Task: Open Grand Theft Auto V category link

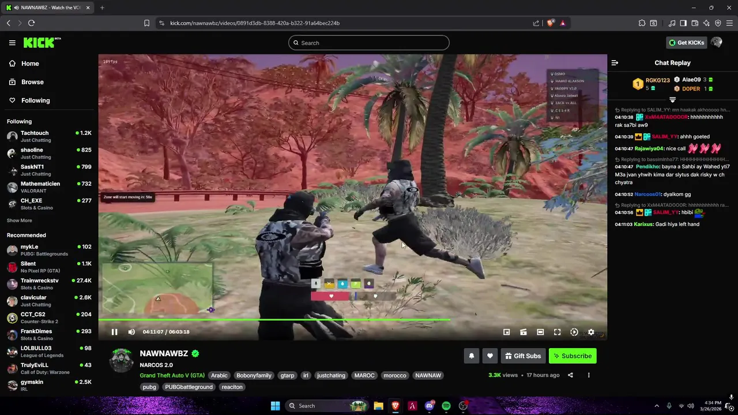Action: [x=172, y=375]
